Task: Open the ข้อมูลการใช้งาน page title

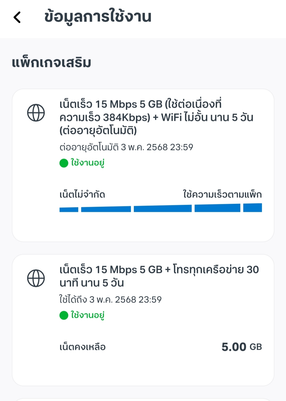Action: click(x=98, y=17)
